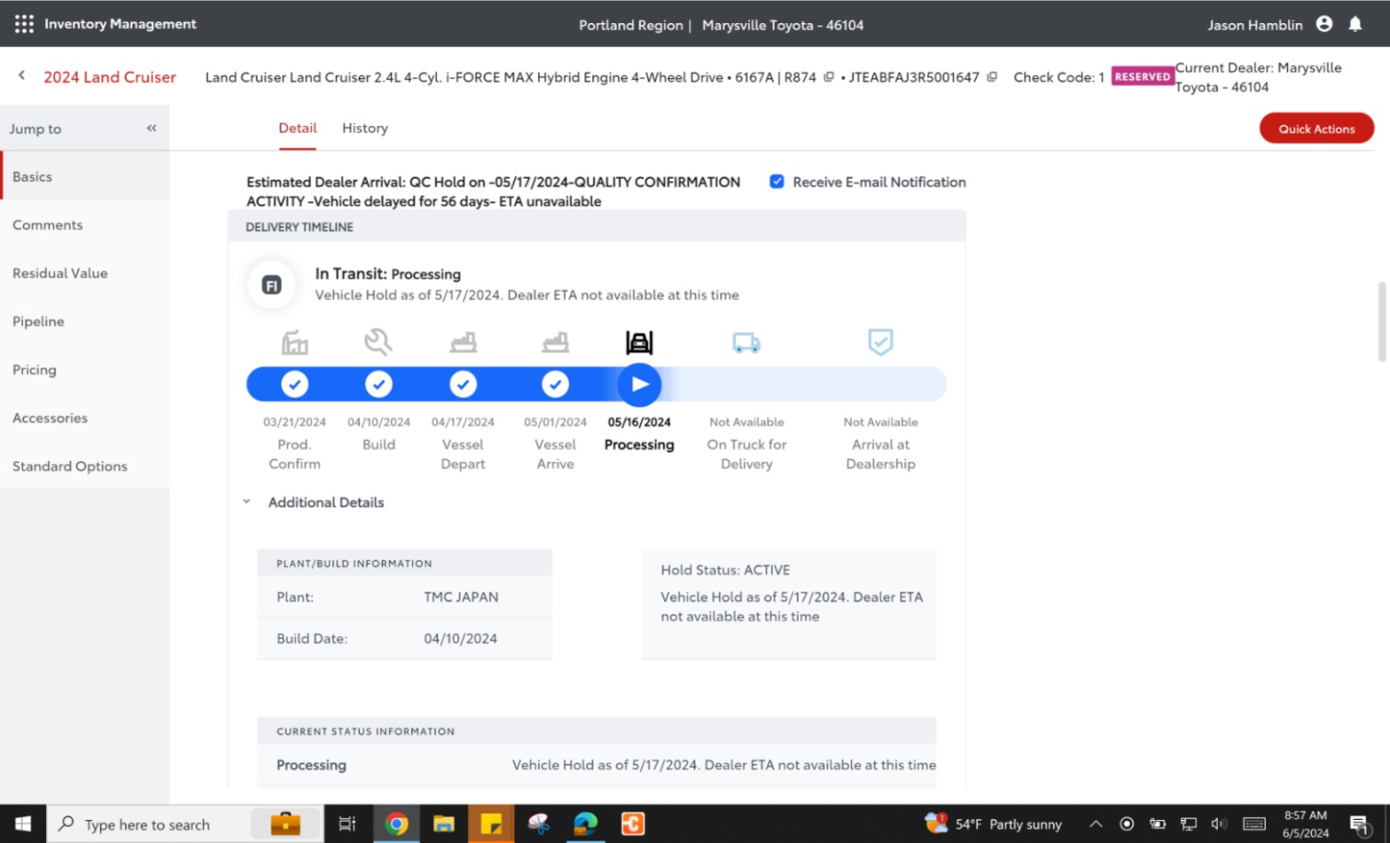The image size is (1390, 843).
Task: Collapse the Jump to sidebar
Action: (x=152, y=128)
